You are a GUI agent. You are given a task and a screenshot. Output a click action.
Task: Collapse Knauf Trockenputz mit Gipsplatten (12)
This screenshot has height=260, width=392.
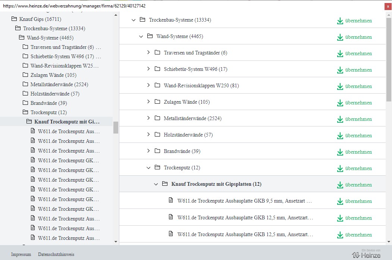click(x=156, y=184)
